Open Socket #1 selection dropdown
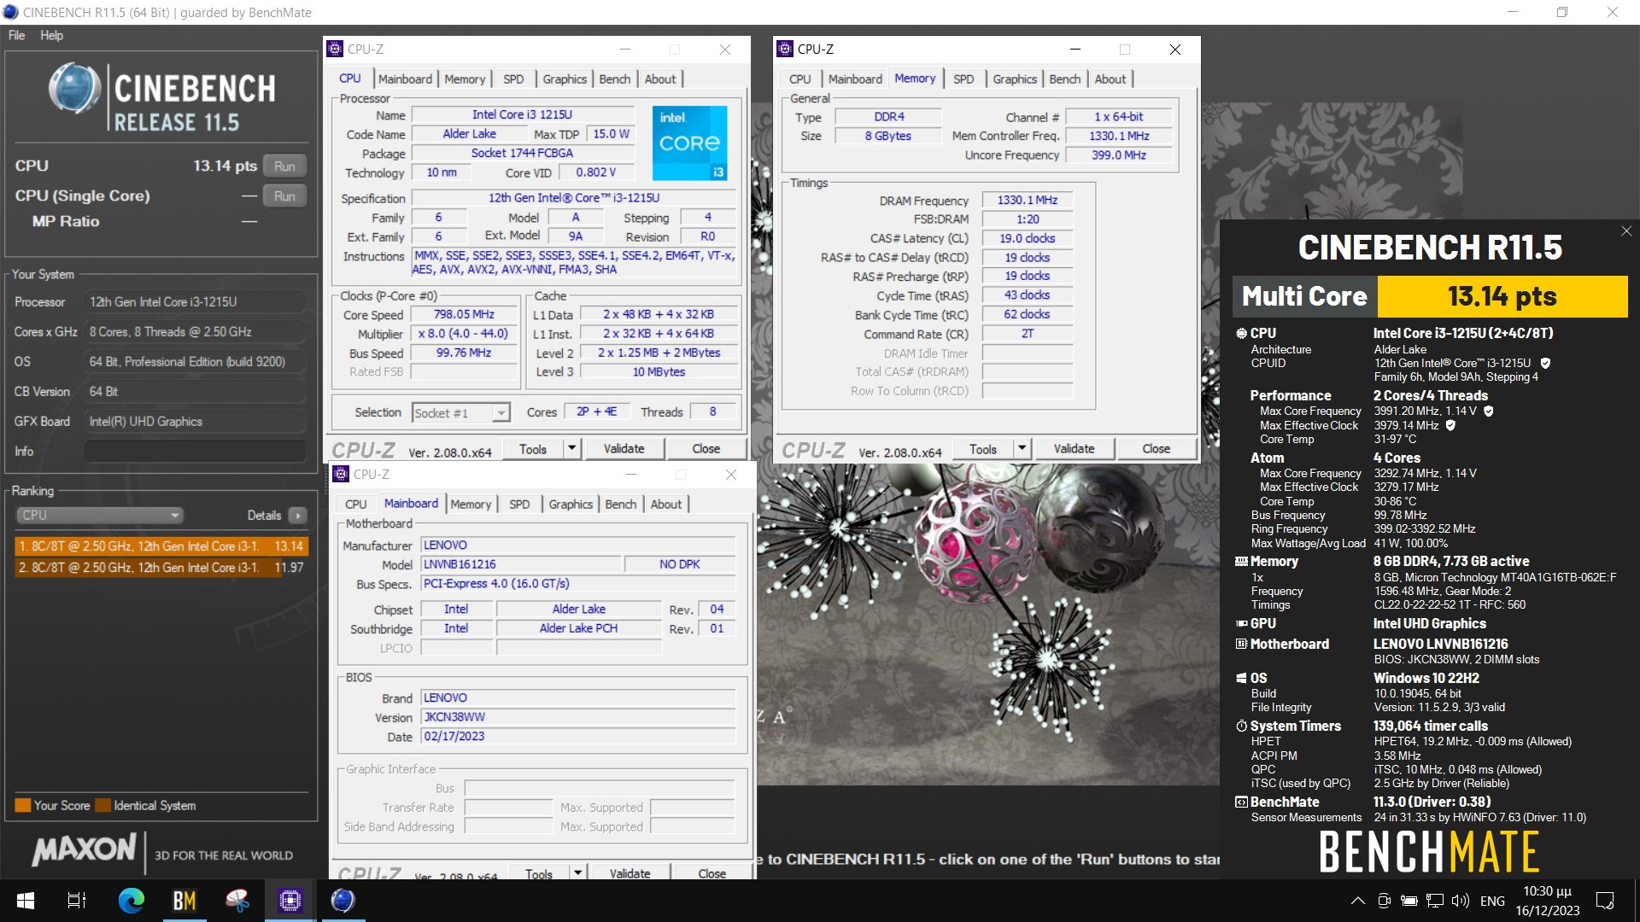Image resolution: width=1640 pixels, height=922 pixels. (x=460, y=412)
